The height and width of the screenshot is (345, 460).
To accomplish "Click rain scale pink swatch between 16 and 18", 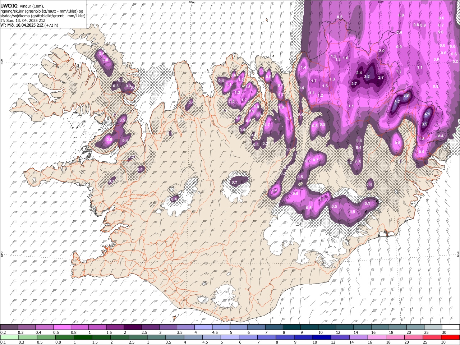I will 378,337.
